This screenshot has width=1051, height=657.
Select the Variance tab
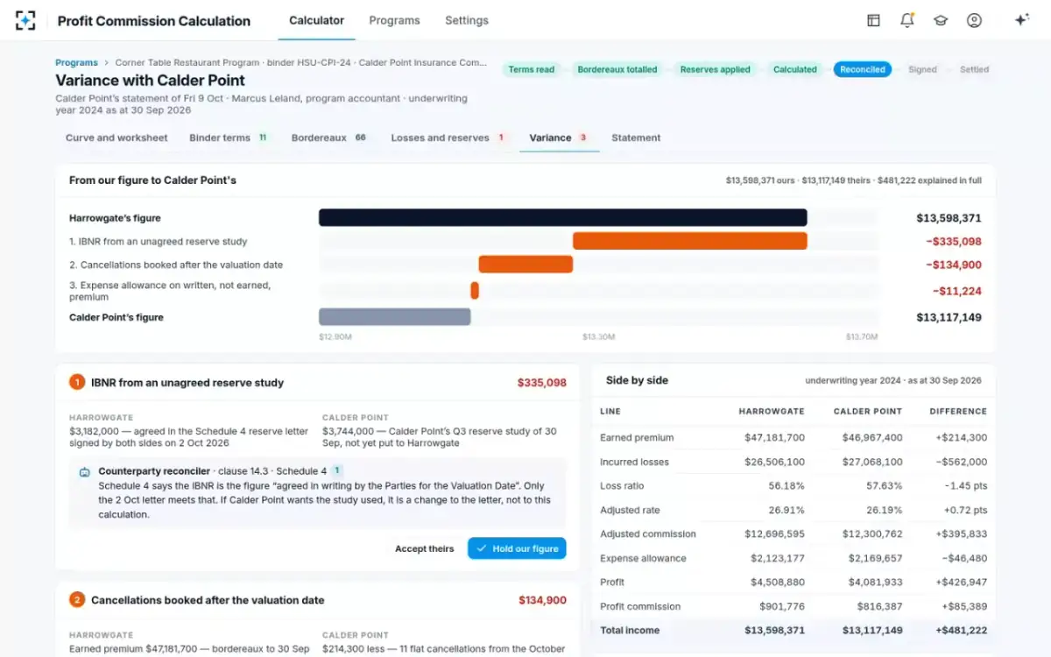pyautogui.click(x=559, y=138)
